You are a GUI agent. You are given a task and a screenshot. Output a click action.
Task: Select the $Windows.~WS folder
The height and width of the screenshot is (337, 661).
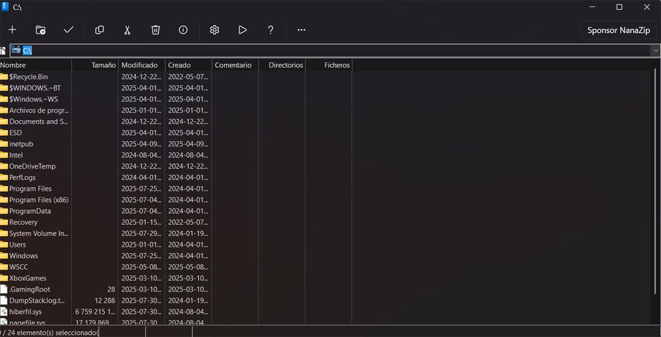click(x=33, y=100)
